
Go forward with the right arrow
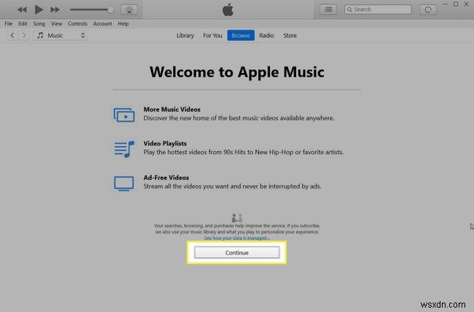point(24,36)
